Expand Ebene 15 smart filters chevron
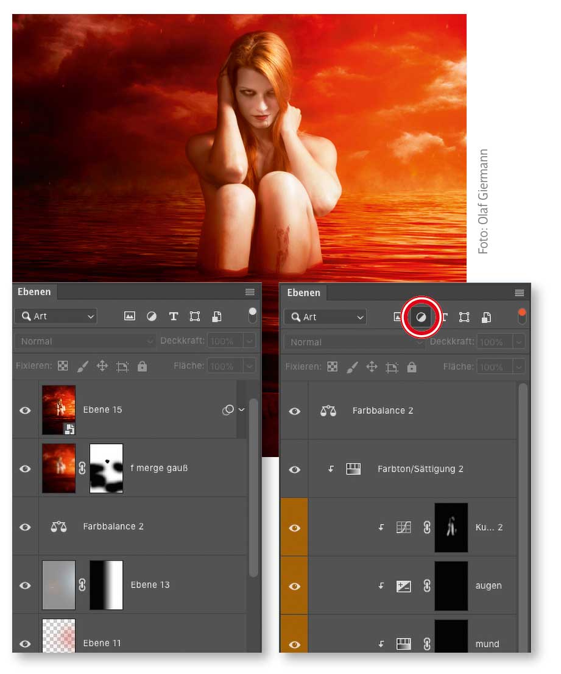561x674 pixels. pyautogui.click(x=241, y=410)
